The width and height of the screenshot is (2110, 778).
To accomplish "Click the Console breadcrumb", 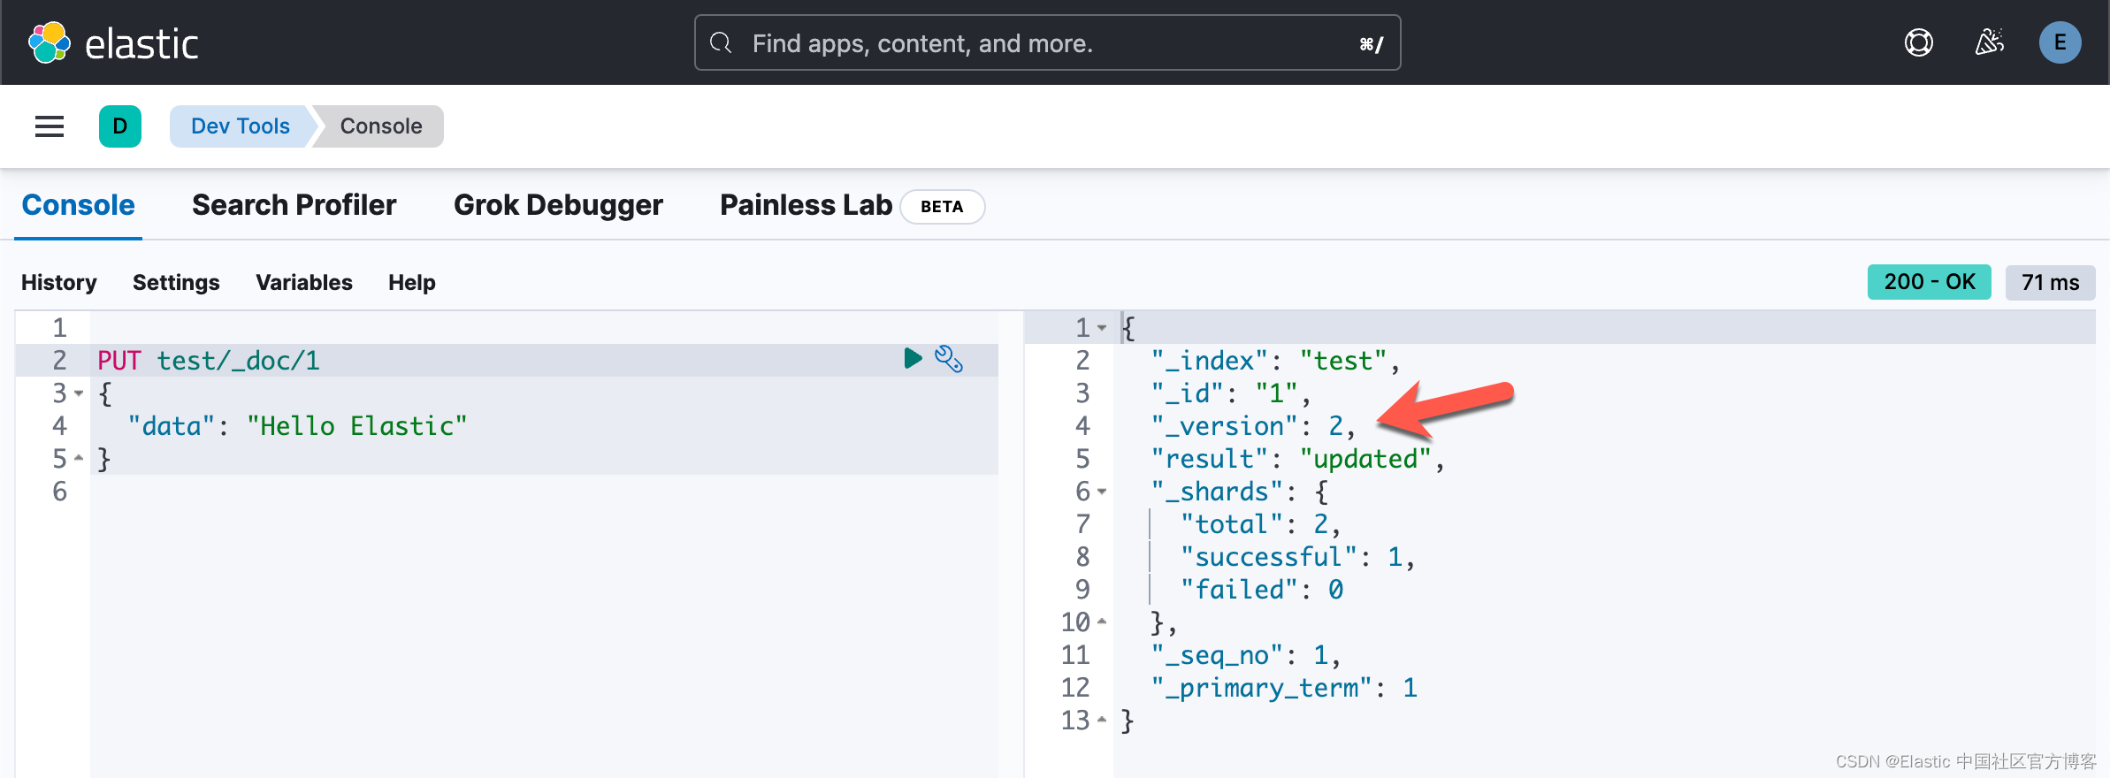I will tap(381, 126).
